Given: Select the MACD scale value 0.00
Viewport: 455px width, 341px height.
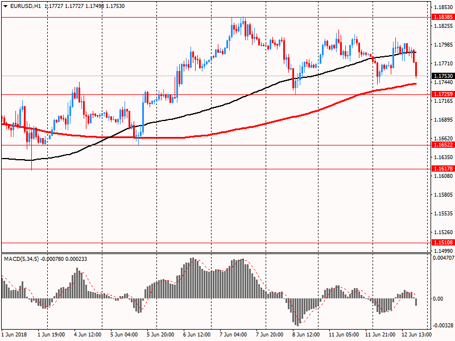Looking at the screenshot, I should 438,299.
